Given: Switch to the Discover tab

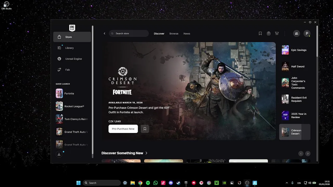Looking at the screenshot, I should pyautogui.click(x=159, y=34).
